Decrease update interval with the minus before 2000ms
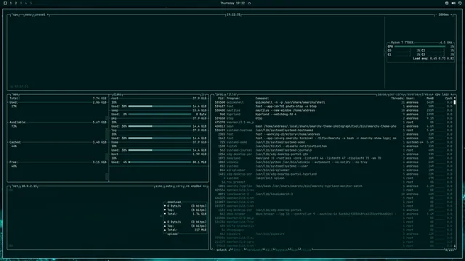This screenshot has height=261, width=465. [436, 14]
